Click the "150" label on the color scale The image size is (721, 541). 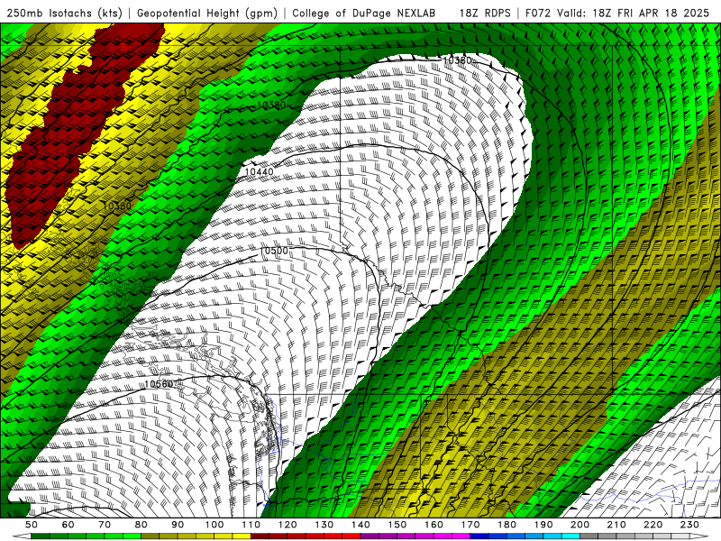click(397, 525)
